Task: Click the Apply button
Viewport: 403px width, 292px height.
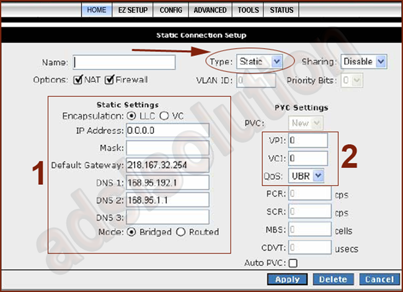Action: click(287, 280)
